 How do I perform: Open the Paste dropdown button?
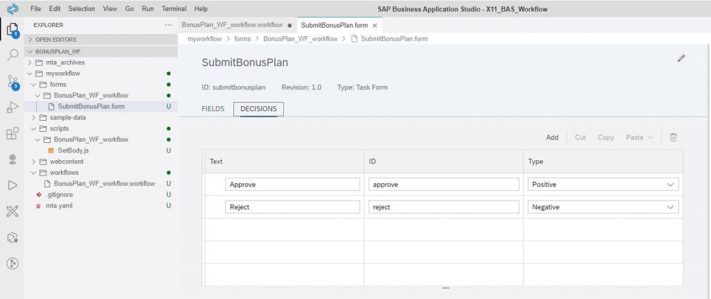639,137
